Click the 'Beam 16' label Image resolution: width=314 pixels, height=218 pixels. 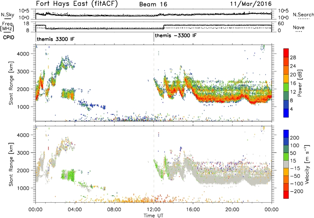tap(153, 4)
